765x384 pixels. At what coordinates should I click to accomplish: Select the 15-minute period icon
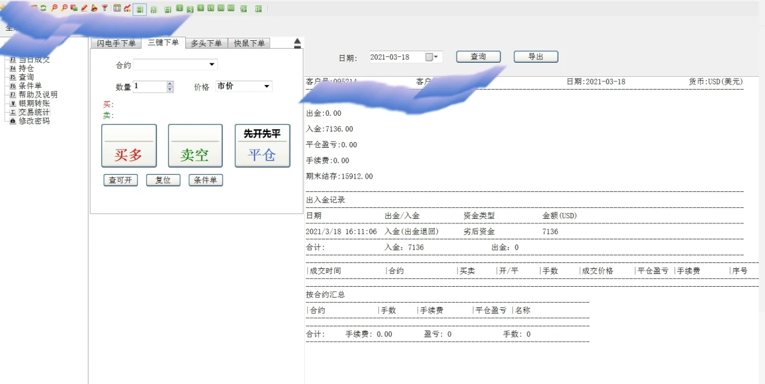pyautogui.click(x=211, y=8)
